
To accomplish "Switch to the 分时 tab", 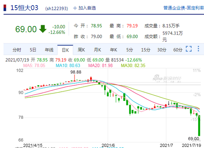I will (x=17, y=50).
